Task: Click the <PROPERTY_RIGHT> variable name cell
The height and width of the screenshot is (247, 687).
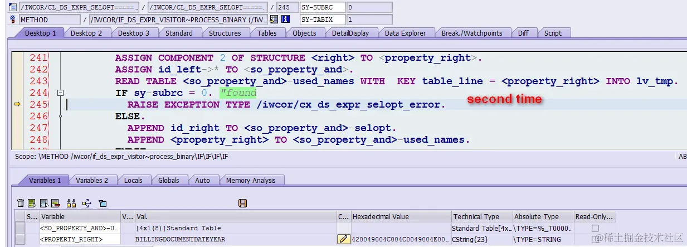Action: coord(79,239)
